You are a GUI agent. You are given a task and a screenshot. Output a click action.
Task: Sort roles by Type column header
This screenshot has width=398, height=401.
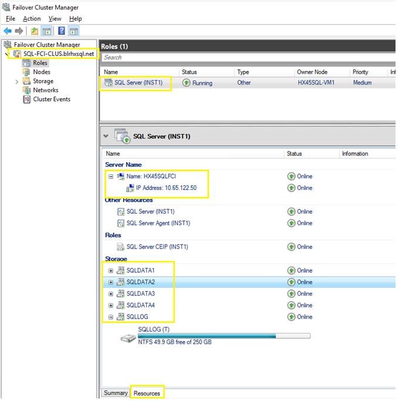[264, 72]
